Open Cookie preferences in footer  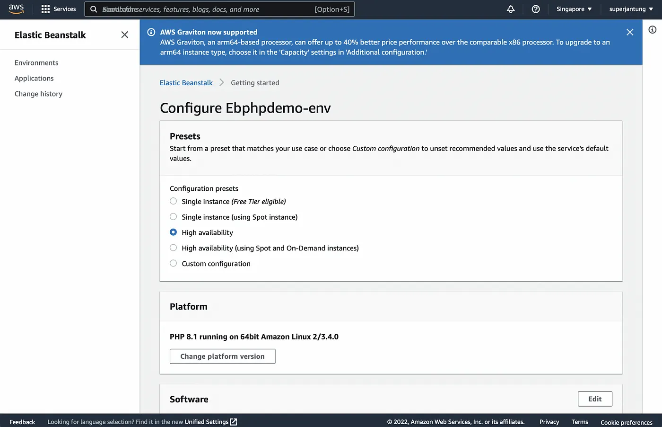[627, 422]
